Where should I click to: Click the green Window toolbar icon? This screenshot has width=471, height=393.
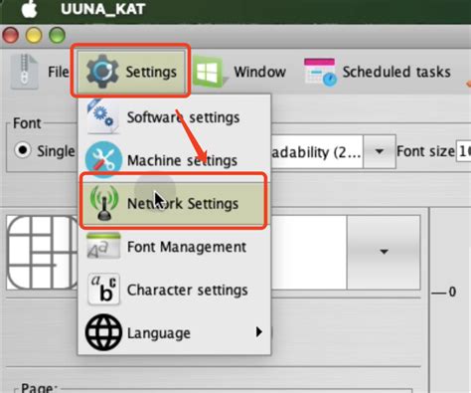pyautogui.click(x=210, y=72)
